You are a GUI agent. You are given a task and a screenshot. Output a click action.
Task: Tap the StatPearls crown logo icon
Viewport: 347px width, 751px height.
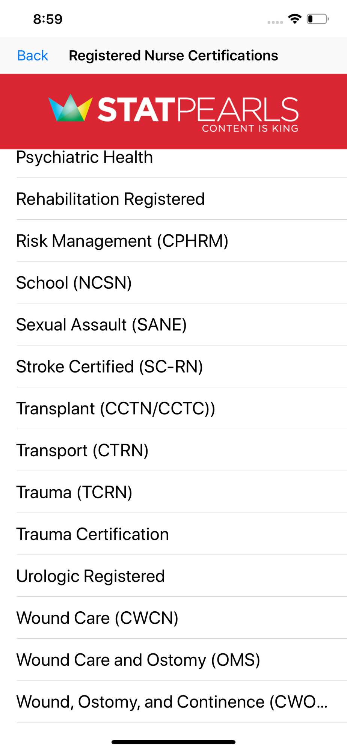pos(71,108)
